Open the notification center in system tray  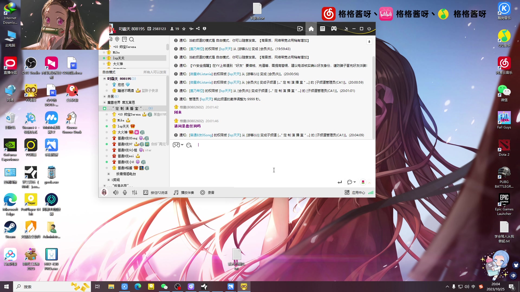(512, 287)
